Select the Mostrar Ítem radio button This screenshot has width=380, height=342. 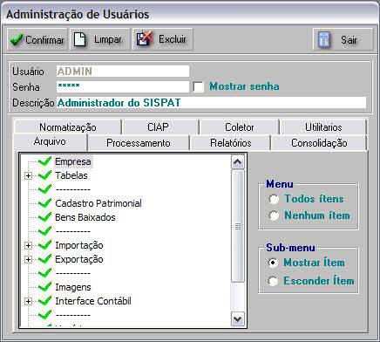273,263
